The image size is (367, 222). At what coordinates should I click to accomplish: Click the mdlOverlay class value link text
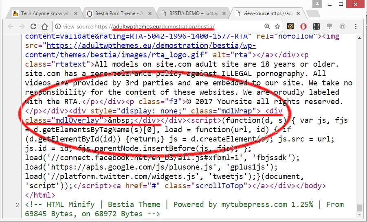(x=77, y=120)
